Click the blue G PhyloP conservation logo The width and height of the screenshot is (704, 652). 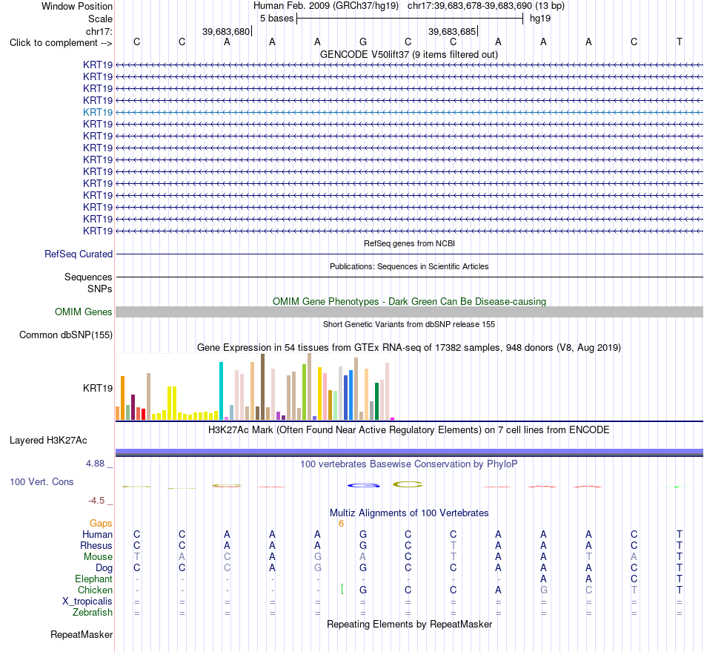click(363, 485)
